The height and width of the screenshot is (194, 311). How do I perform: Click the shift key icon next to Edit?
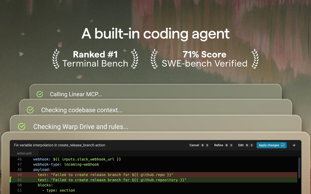tap(251, 145)
